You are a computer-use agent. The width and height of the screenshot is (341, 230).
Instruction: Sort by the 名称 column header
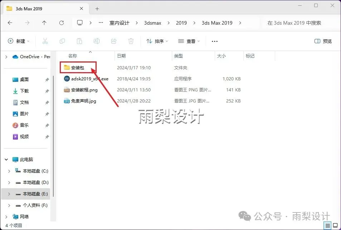[72, 56]
